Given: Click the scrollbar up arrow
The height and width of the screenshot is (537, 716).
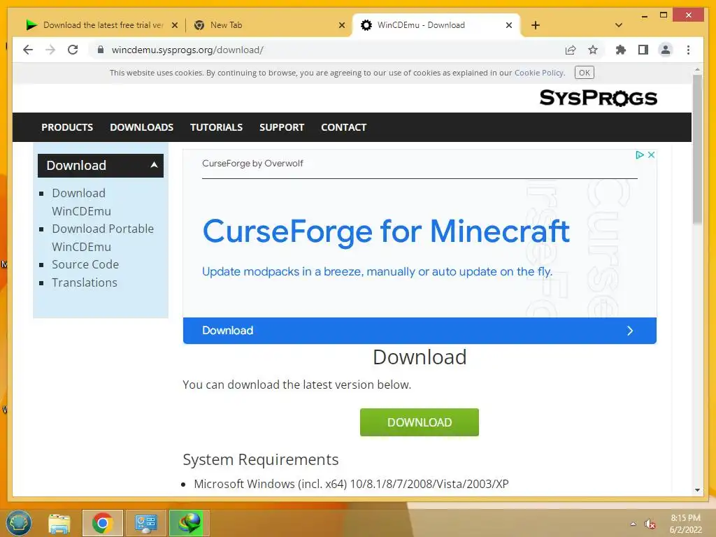Looking at the screenshot, I should click(x=697, y=69).
